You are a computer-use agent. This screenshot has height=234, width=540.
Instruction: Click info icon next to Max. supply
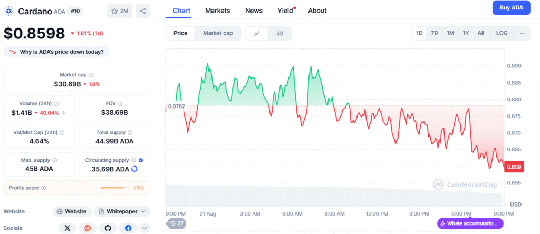pyautogui.click(x=55, y=160)
